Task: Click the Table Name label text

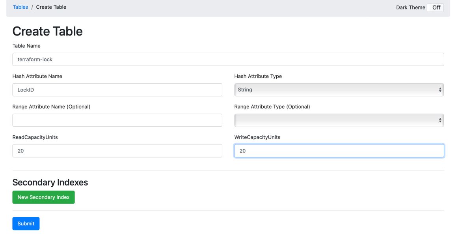Action: click(26, 46)
